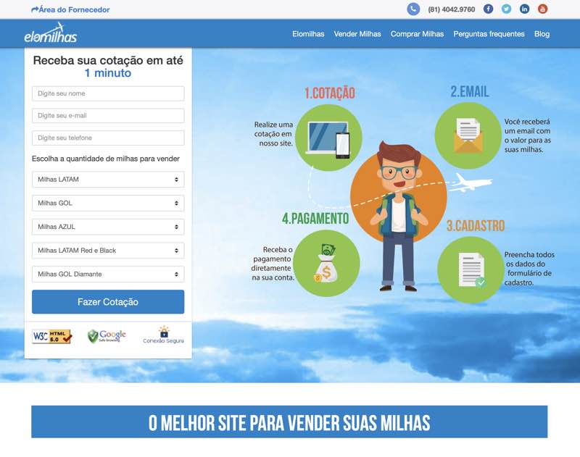580x457 pixels.
Task: Click the '1 minuto' heading text
Action: coord(107,73)
